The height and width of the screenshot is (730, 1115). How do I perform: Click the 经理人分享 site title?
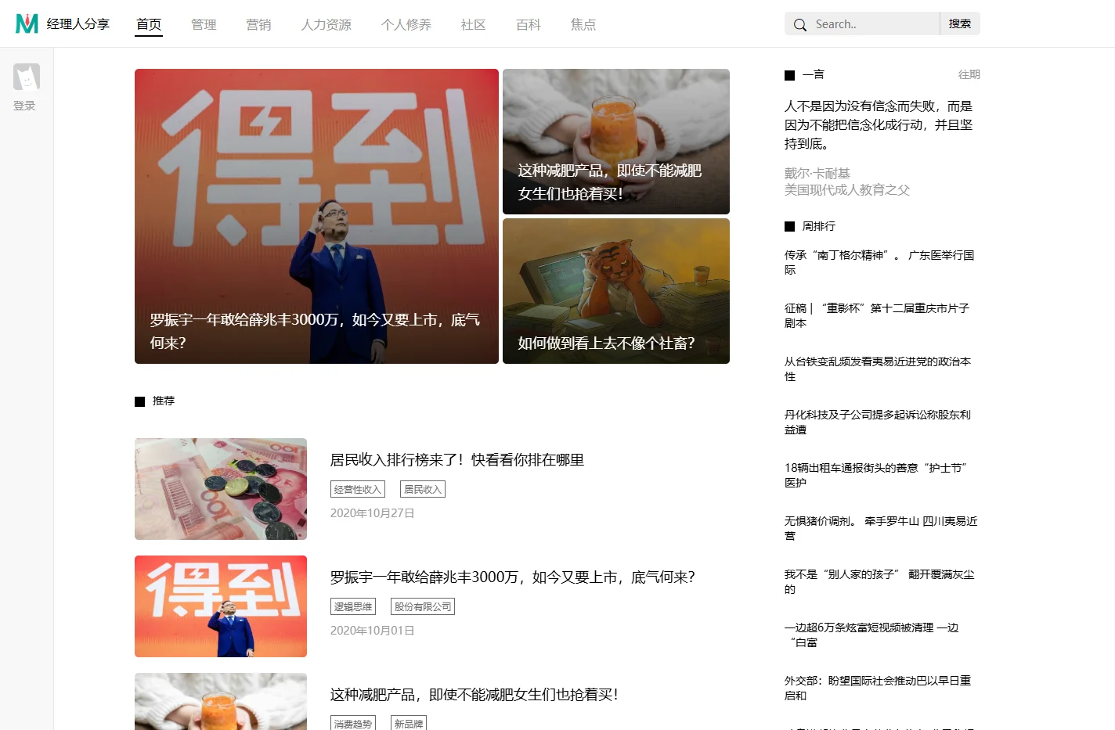(x=78, y=24)
